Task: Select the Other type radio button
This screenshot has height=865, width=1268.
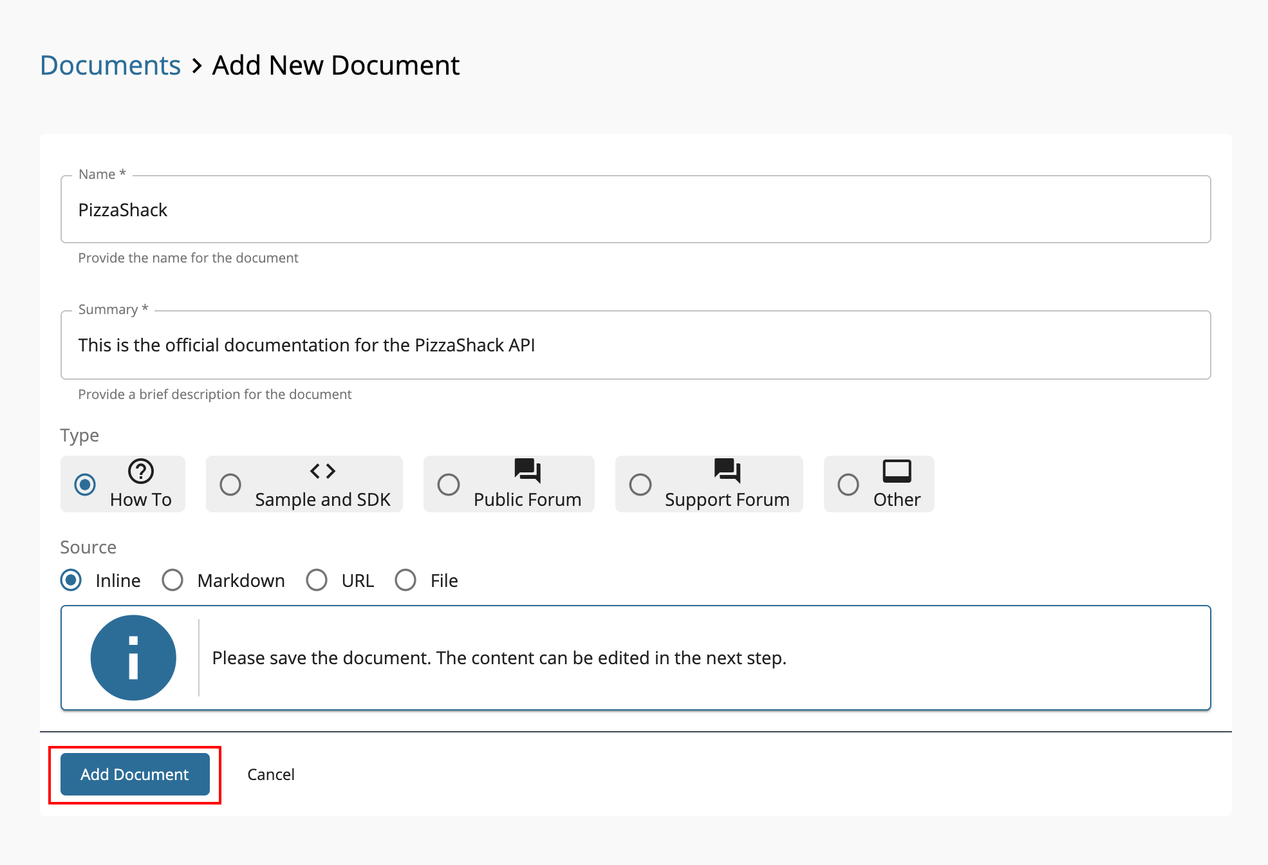Action: click(x=848, y=485)
